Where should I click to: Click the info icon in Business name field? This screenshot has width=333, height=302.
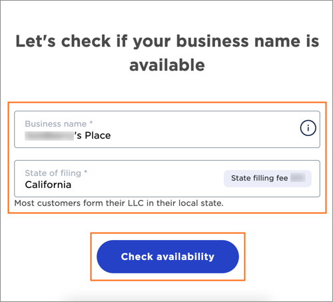pos(308,128)
